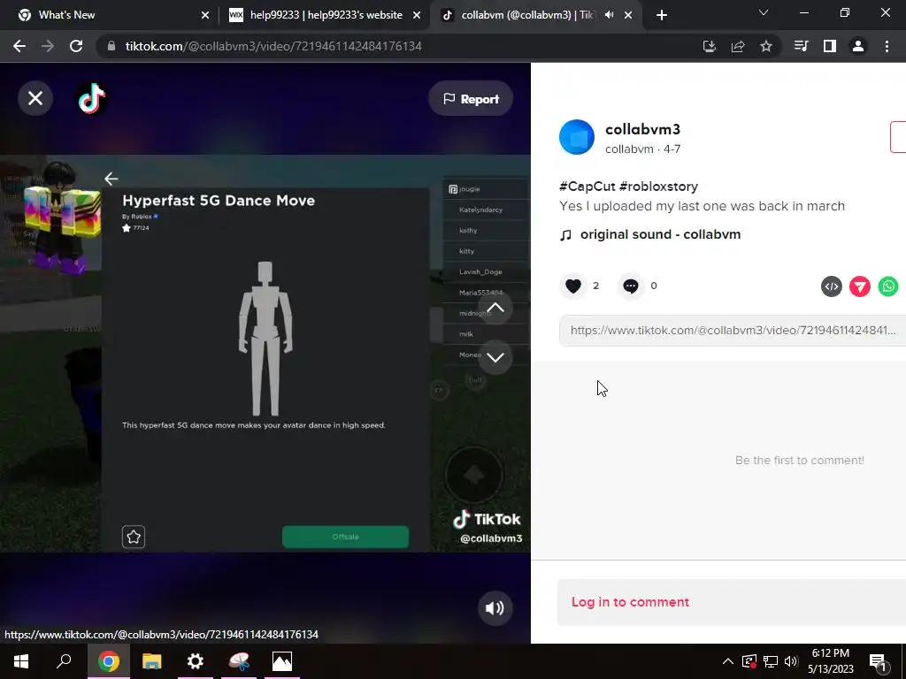Go to previous video with up arrow
The height and width of the screenshot is (679, 906).
tap(495, 308)
